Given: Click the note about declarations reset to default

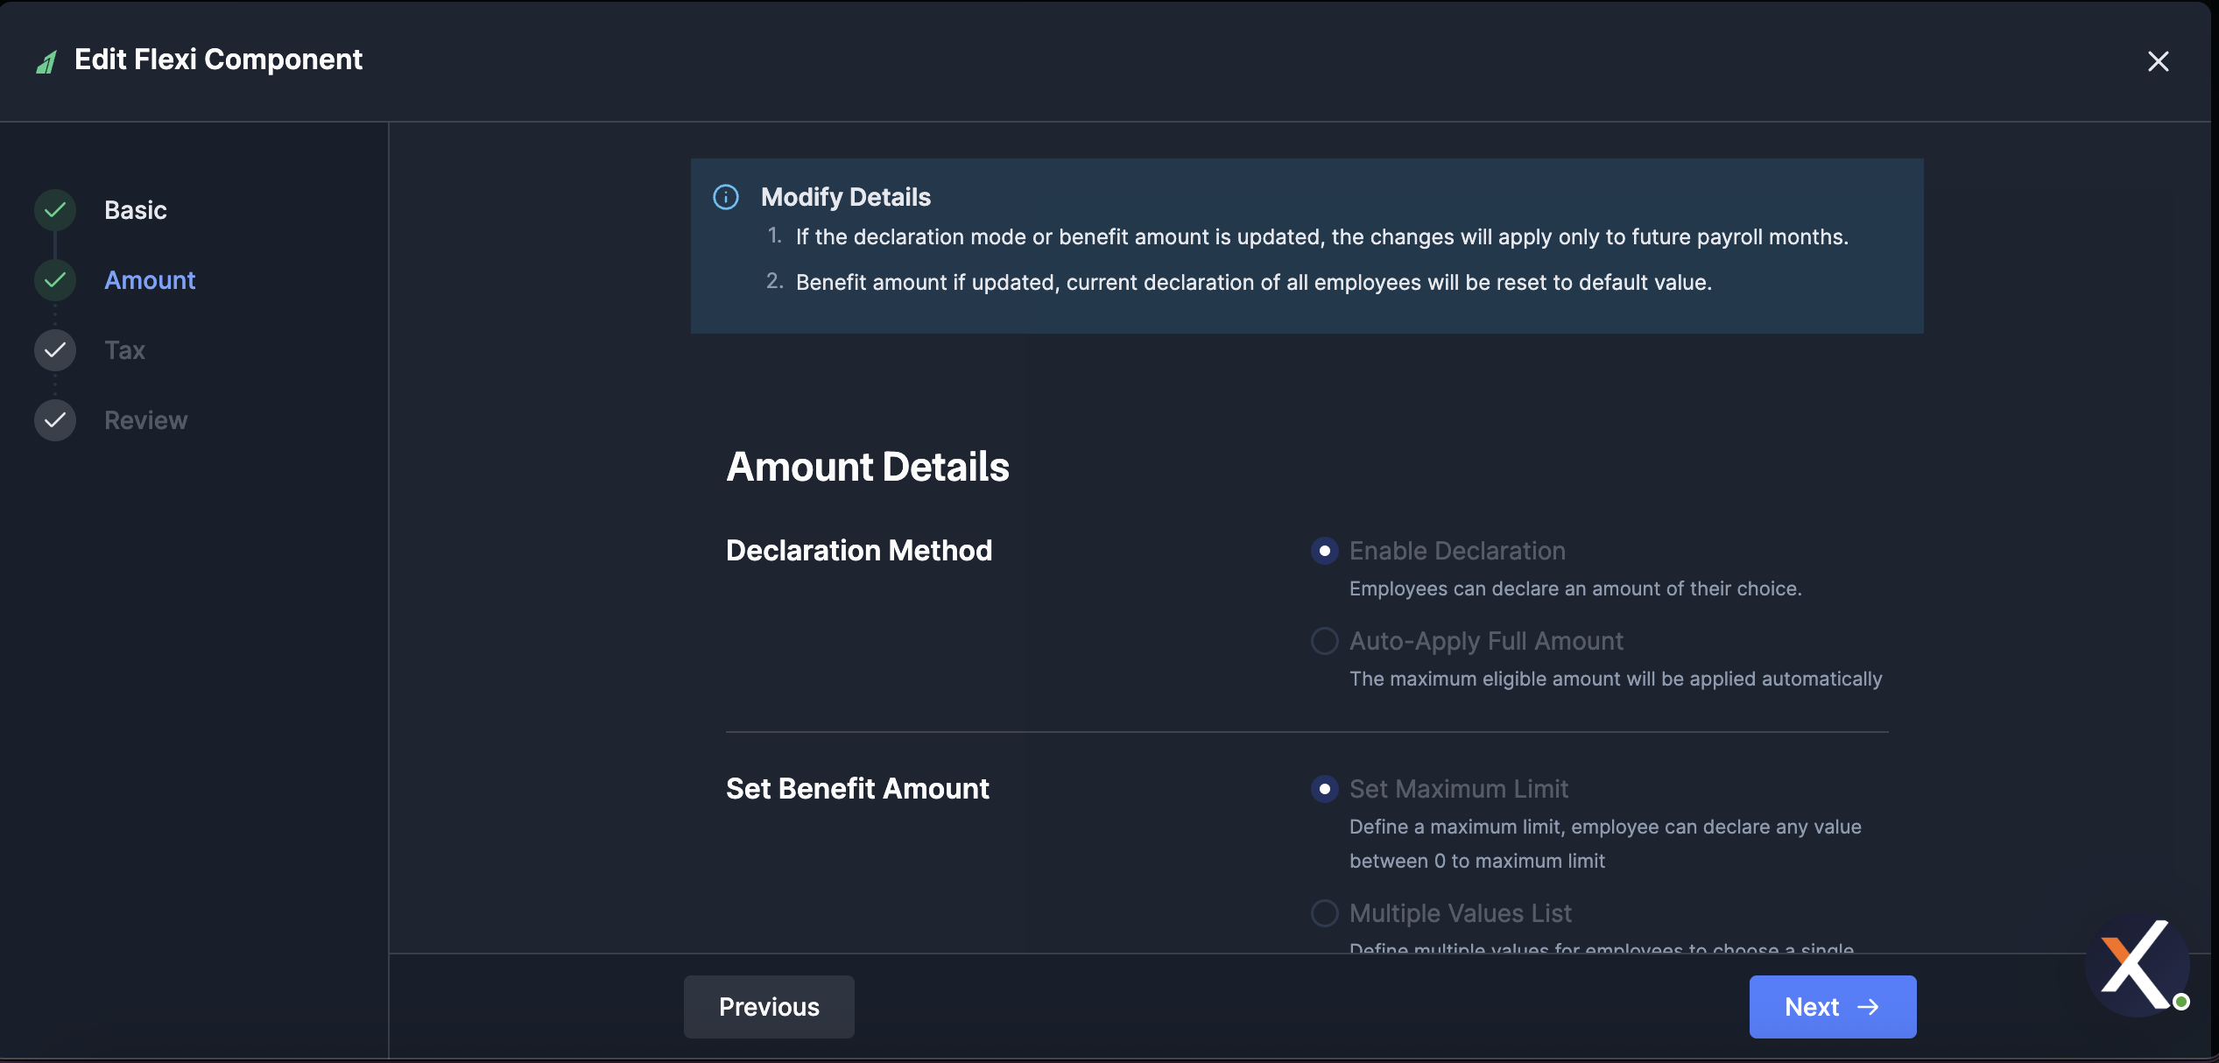Looking at the screenshot, I should (1254, 283).
